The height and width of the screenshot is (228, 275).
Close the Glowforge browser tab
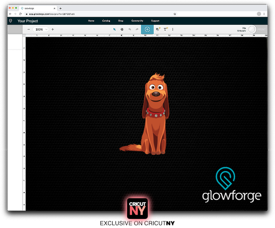55,8
